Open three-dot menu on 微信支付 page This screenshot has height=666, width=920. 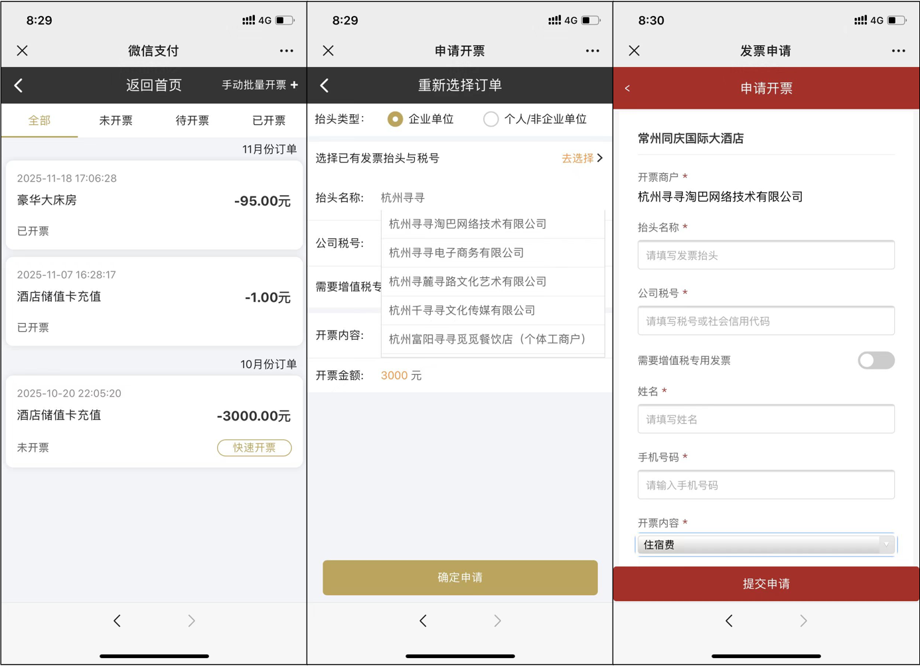(x=286, y=51)
